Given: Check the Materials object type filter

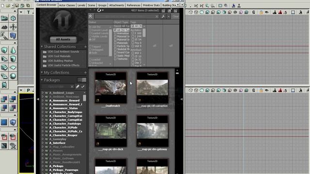Looking at the screenshot, I should click(115, 43).
